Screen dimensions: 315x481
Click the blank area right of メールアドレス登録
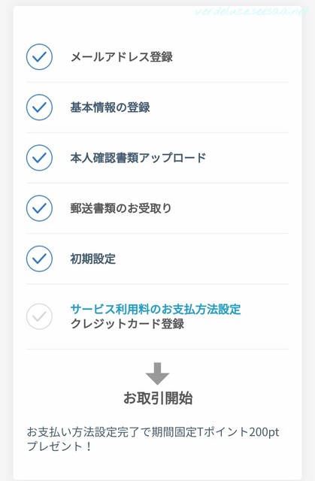tap(231, 57)
